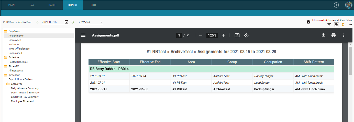Zoom in the PDF with plus

(224, 35)
